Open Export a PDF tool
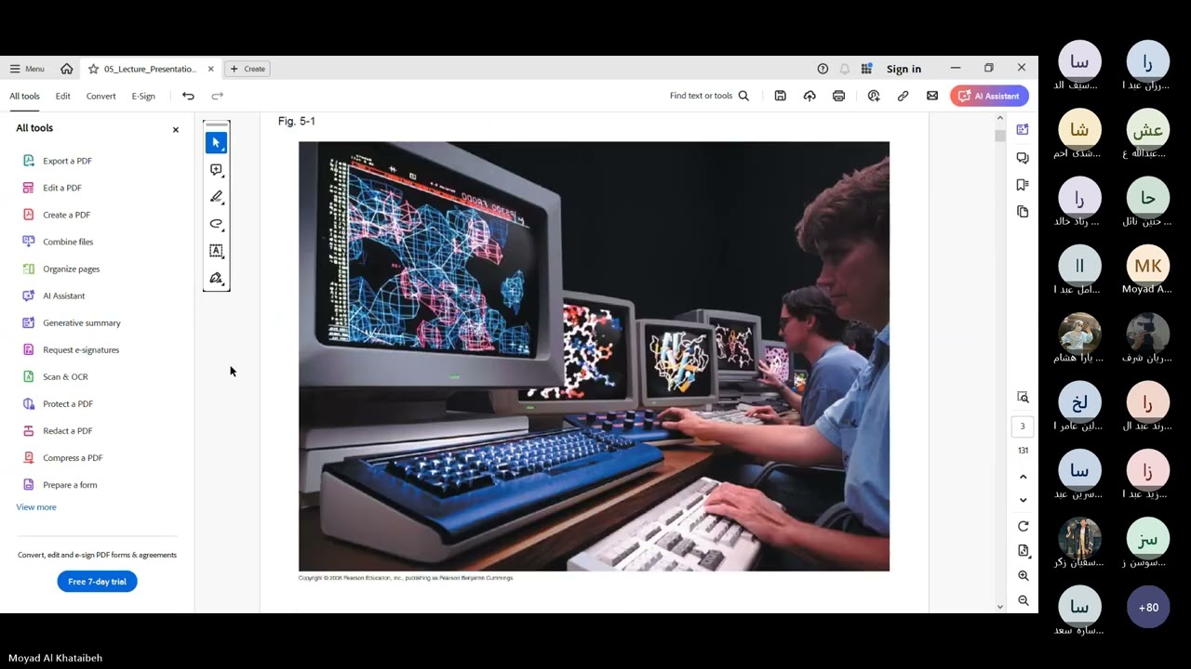 [x=67, y=161]
